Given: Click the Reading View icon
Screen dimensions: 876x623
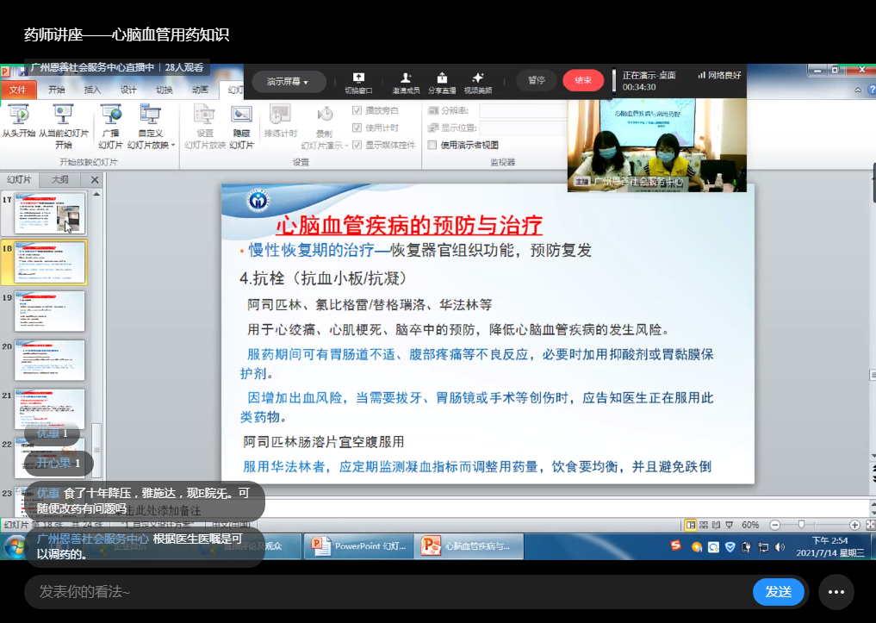Looking at the screenshot, I should 717,526.
